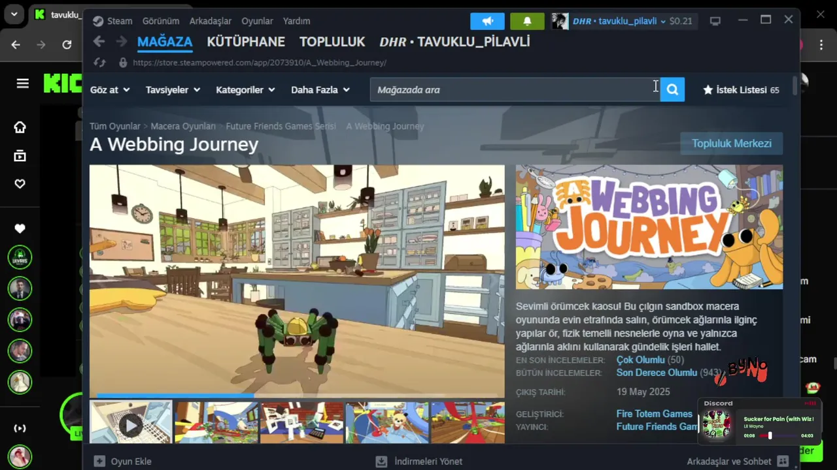This screenshot has width=837, height=470.
Task: Open the tavuklu_pilavli account dropdown
Action: click(619, 21)
